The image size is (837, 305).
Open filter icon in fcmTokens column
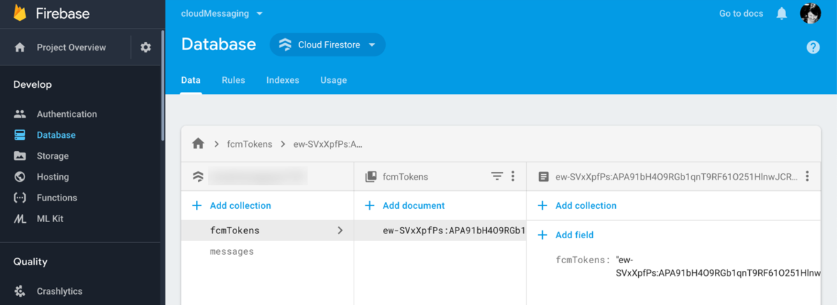(x=497, y=177)
